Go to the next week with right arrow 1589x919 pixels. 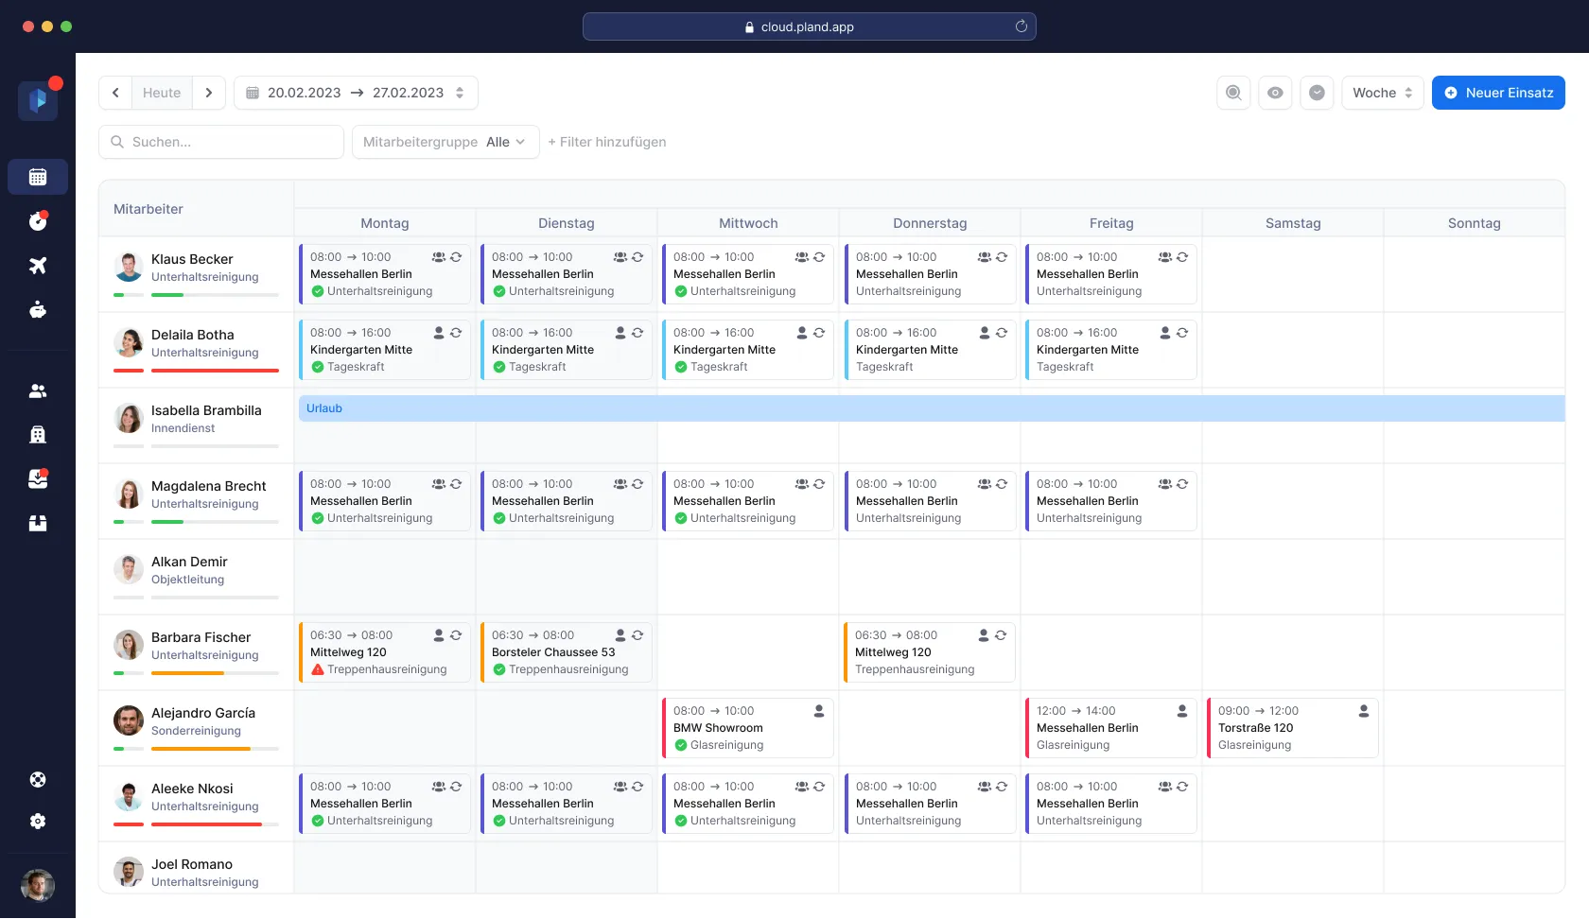(x=209, y=93)
